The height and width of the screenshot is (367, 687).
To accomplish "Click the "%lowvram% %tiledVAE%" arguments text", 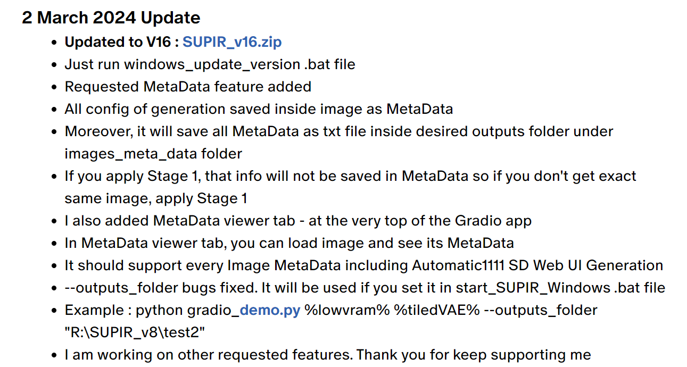I will (x=392, y=310).
